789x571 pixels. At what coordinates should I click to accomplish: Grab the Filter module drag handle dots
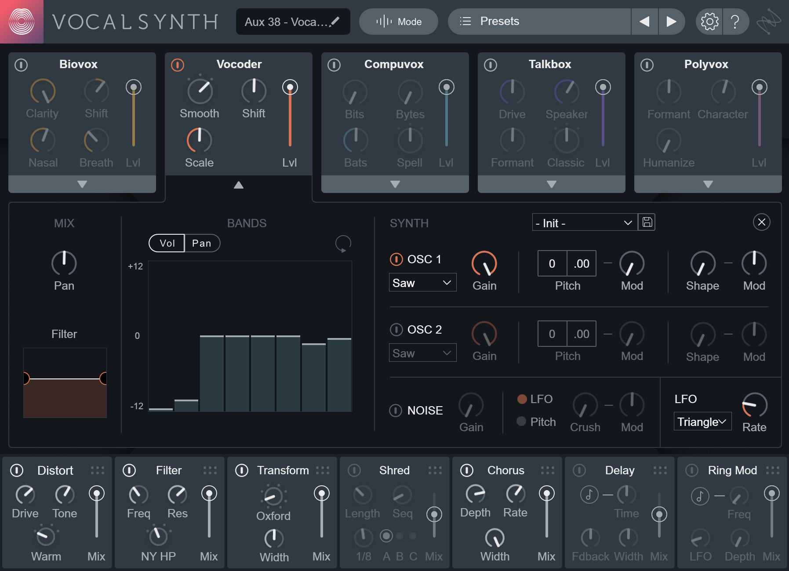(x=210, y=470)
